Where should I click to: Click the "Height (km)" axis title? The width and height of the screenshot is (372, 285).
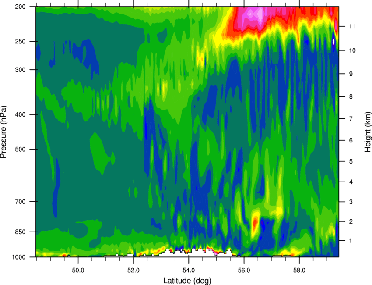368,132
